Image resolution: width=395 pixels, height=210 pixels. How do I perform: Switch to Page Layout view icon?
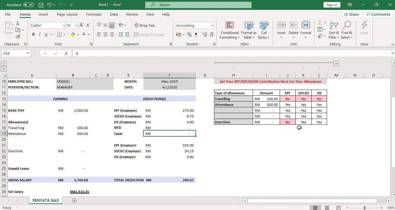(x=327, y=208)
